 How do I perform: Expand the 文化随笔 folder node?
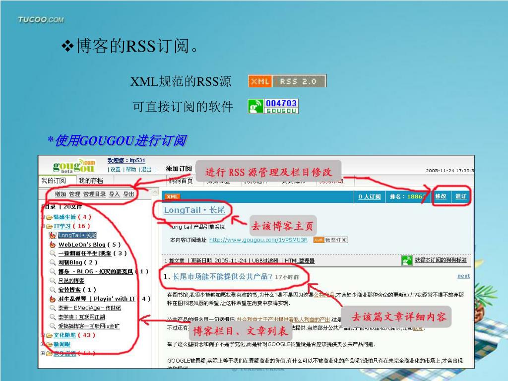click(43, 335)
